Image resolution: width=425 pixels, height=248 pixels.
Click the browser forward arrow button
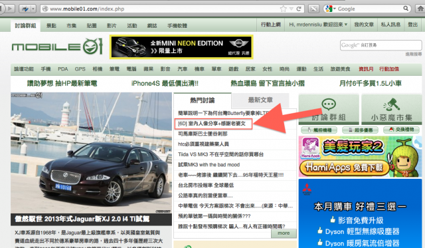(11, 9)
